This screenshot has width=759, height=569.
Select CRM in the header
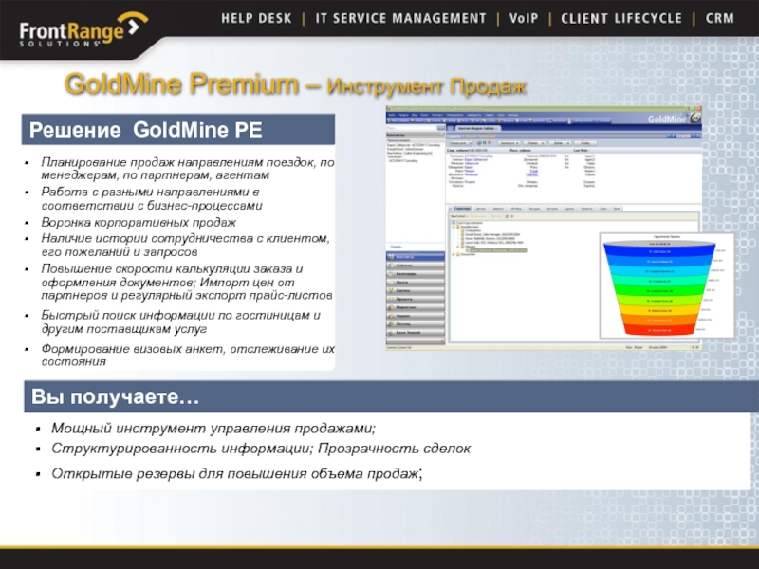(x=720, y=18)
